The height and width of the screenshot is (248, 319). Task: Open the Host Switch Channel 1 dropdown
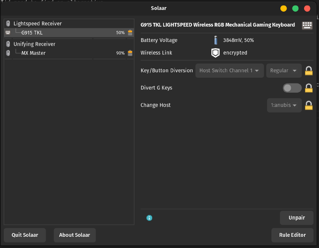point(229,71)
